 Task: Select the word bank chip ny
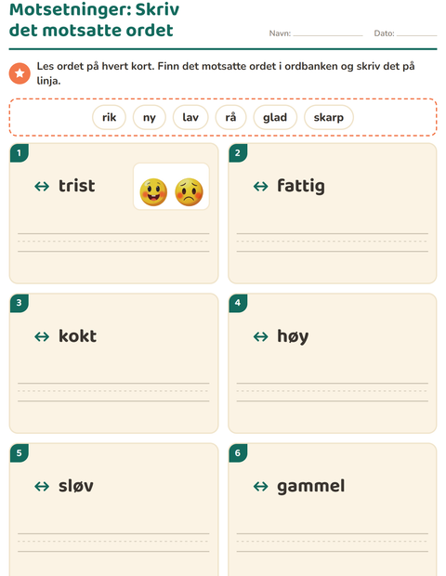[150, 117]
